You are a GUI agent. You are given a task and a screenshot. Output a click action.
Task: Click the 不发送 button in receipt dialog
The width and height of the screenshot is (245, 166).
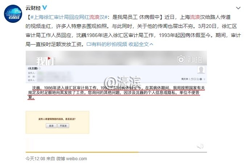click(x=63, y=126)
